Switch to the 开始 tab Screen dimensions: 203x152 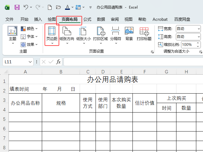point(24,19)
